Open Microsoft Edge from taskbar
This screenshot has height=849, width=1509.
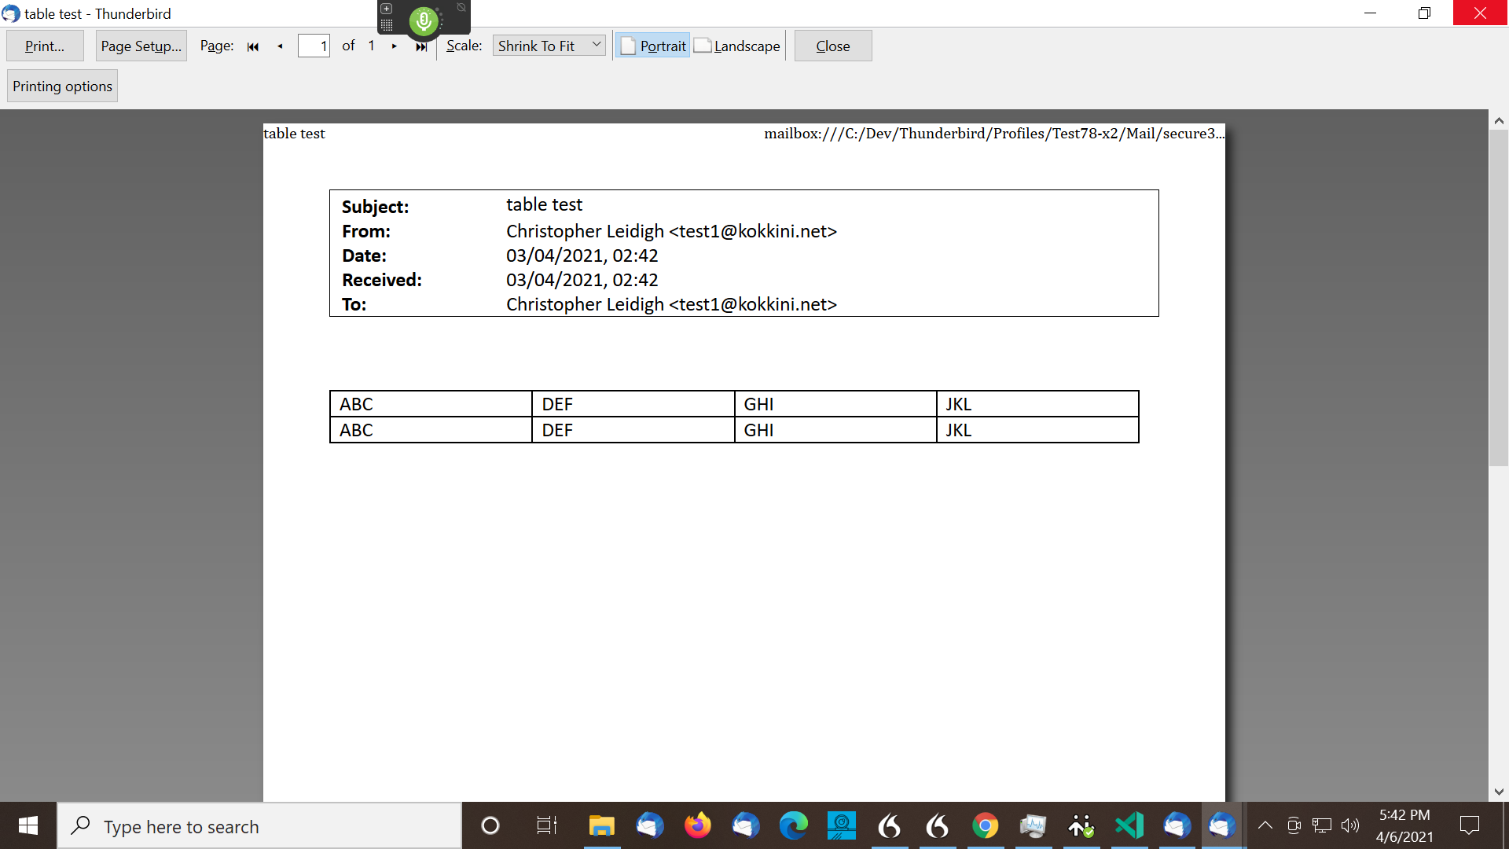coord(793,825)
